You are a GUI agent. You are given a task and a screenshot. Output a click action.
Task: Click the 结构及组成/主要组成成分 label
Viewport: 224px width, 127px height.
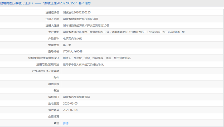[x=43, y=58]
